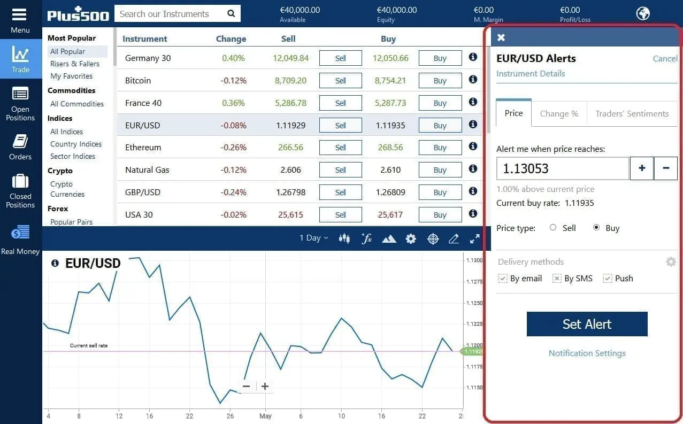The width and height of the screenshot is (683, 424).
Task: Increase alert price with plus button
Action: (642, 168)
